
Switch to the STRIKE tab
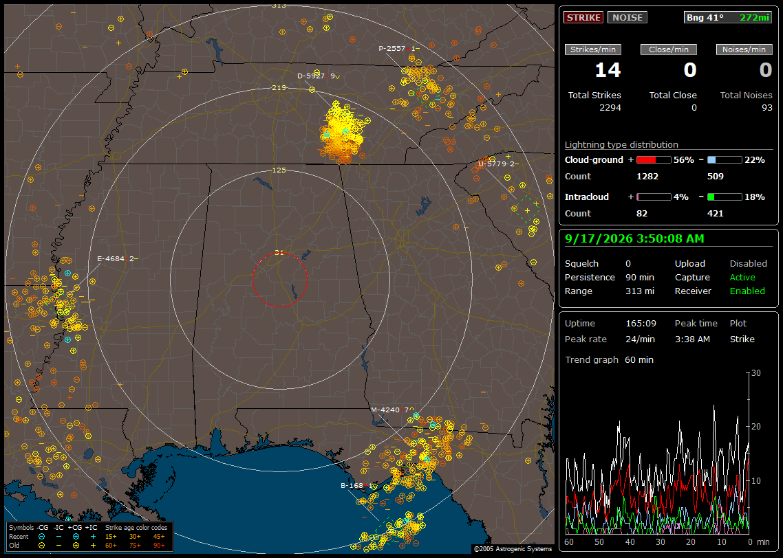pyautogui.click(x=583, y=17)
